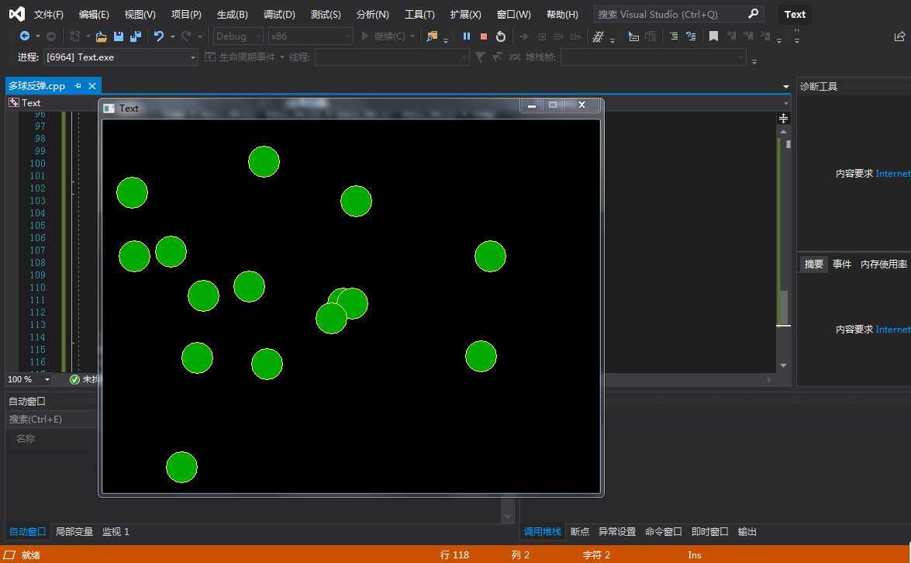
Task: Select the 内存使用率 tab
Action: click(883, 264)
